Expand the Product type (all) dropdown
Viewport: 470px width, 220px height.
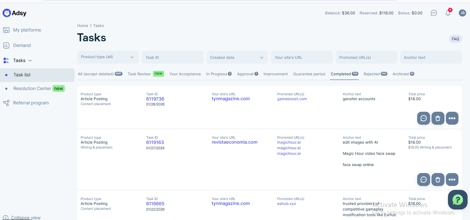click(x=108, y=57)
